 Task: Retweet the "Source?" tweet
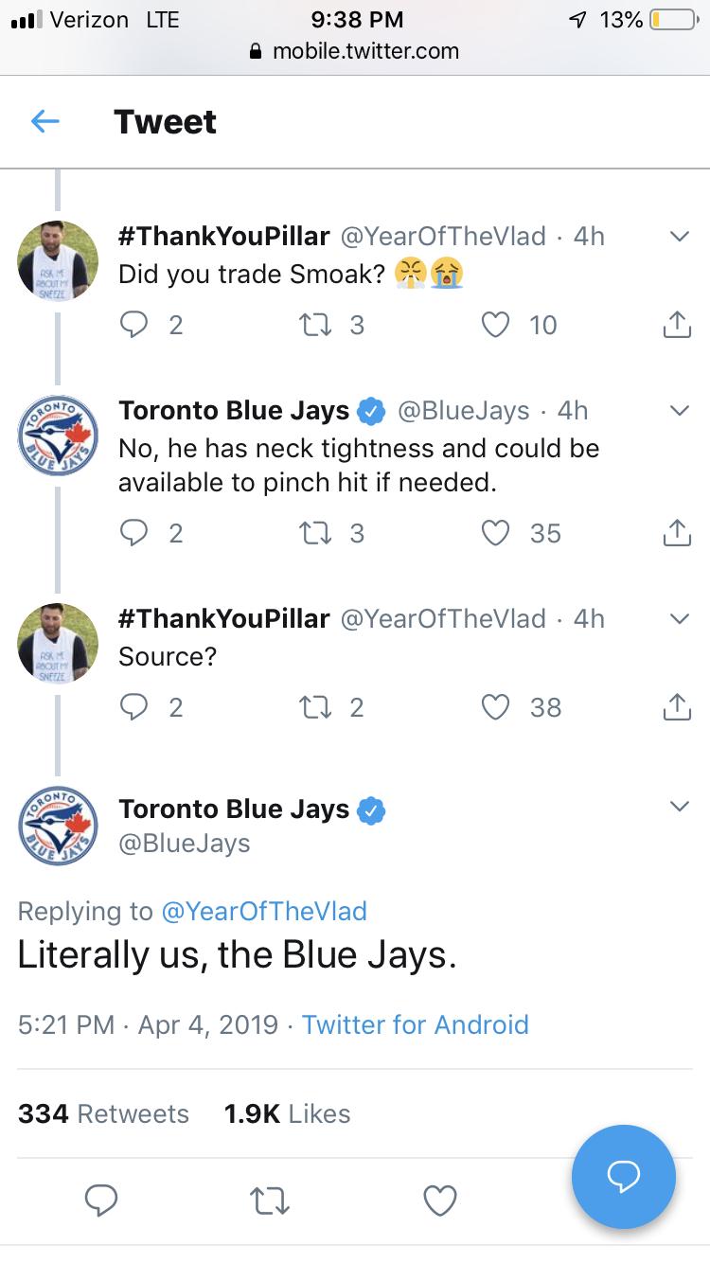tap(311, 707)
